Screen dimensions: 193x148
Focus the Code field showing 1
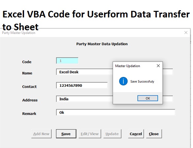click(67, 61)
